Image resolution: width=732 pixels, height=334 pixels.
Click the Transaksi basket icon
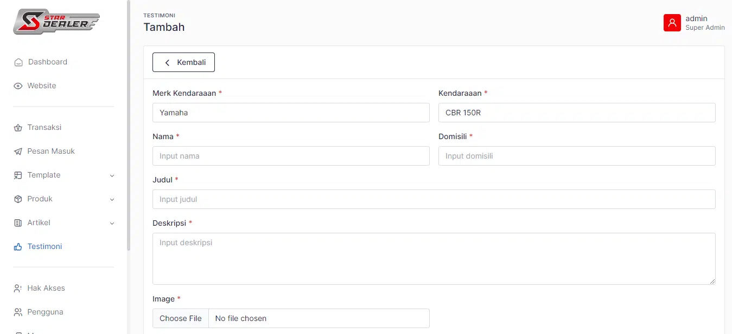(x=18, y=128)
